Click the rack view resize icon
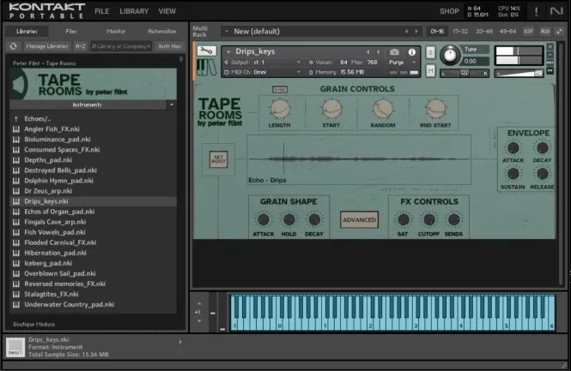Image resolution: width=571 pixels, height=371 pixels. 559,31
